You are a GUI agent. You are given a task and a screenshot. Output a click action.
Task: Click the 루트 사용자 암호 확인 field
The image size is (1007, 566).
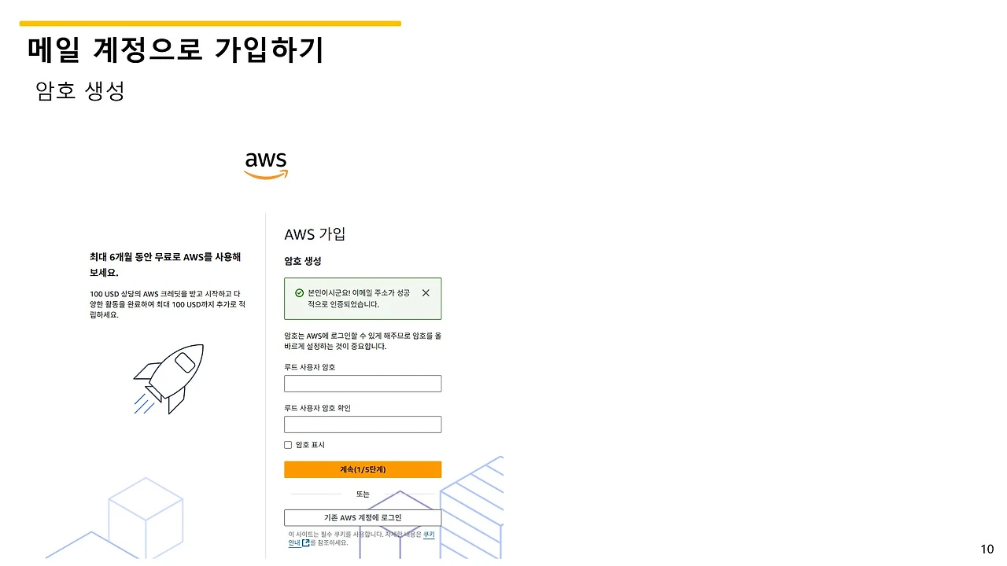363,424
